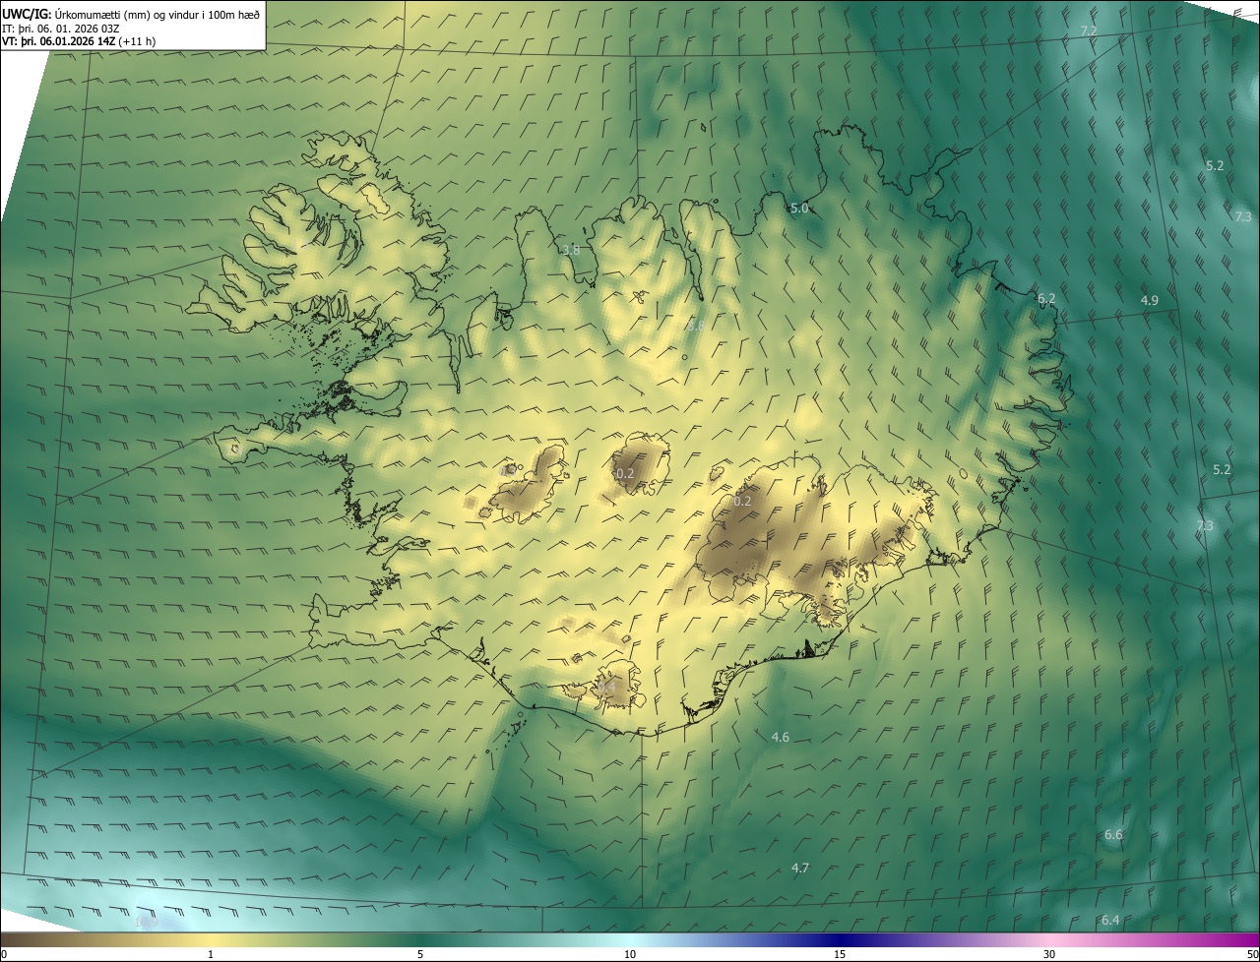Click the 0.2 label on Vatnajökull glacier
Screen dimensions: 1260x962
tap(743, 501)
